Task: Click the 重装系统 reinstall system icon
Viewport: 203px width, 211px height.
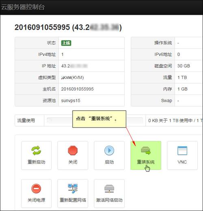Action: pyautogui.click(x=146, y=151)
